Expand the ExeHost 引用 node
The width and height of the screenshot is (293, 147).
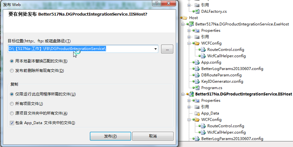click(x=189, y=37)
